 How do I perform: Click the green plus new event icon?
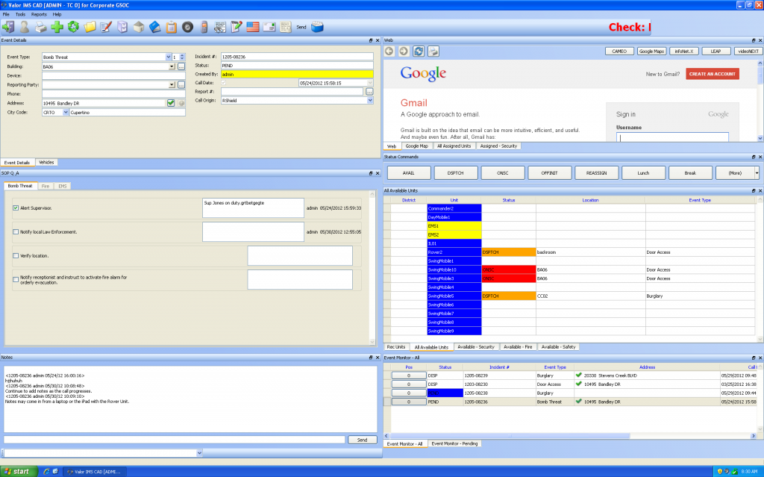coord(57,27)
